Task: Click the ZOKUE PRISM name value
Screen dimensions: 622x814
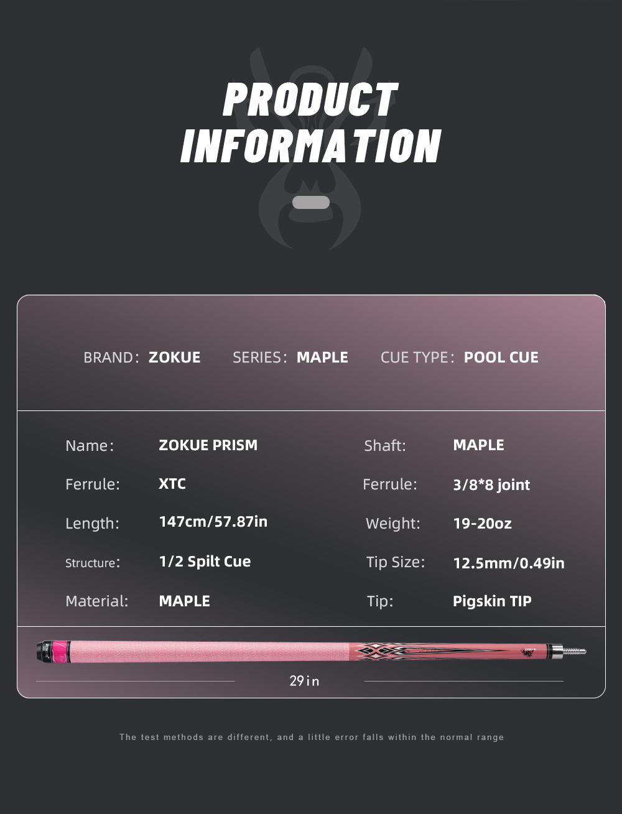Action: pos(208,445)
